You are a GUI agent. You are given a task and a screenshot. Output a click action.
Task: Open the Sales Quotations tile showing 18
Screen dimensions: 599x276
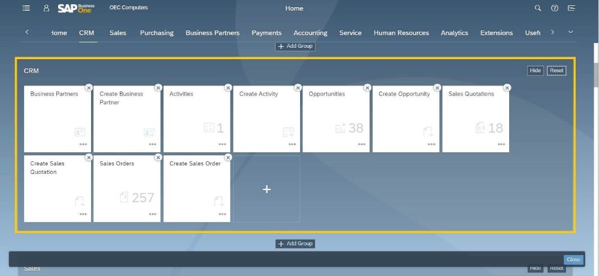tap(476, 119)
